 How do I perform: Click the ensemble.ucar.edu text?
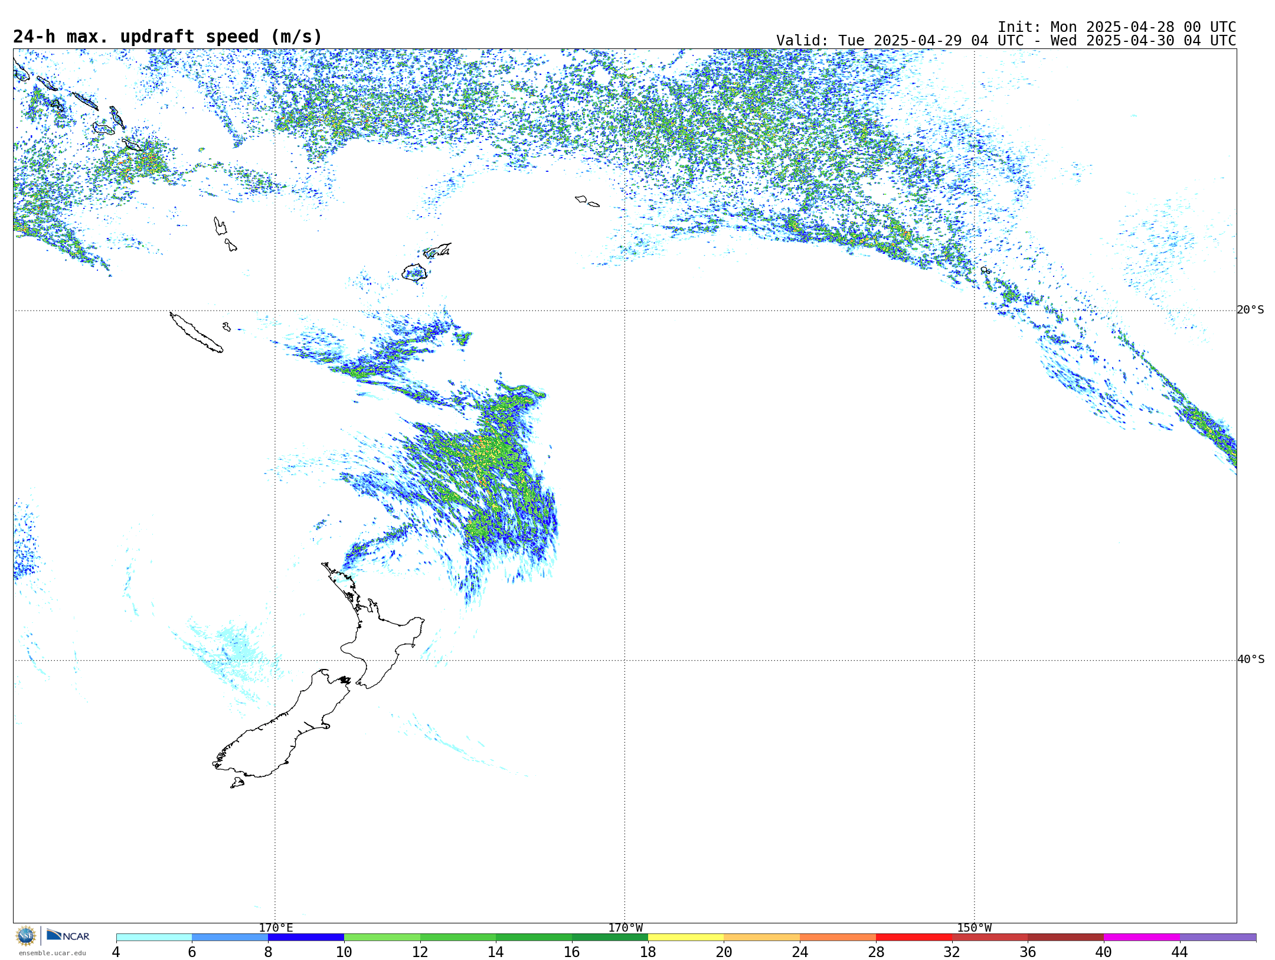point(53,953)
